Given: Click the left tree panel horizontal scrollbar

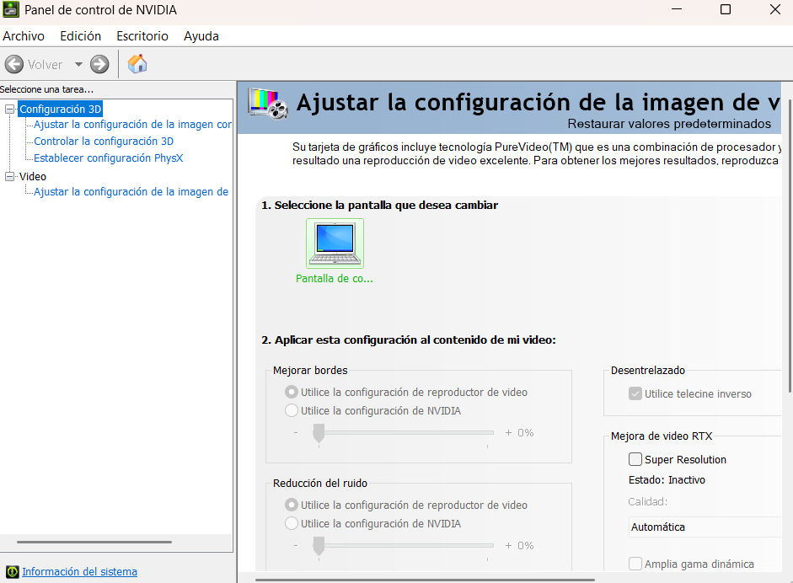Looking at the screenshot, I should click(x=94, y=542).
